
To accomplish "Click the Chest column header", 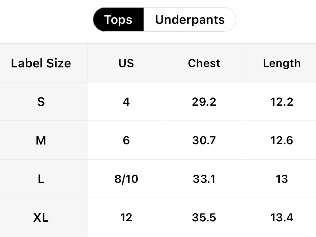I will (x=204, y=63).
